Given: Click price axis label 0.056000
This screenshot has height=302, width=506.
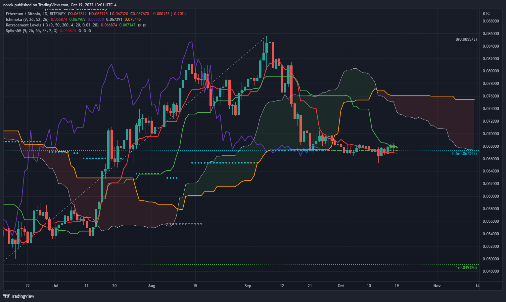Looking at the screenshot, I should (x=491, y=221).
